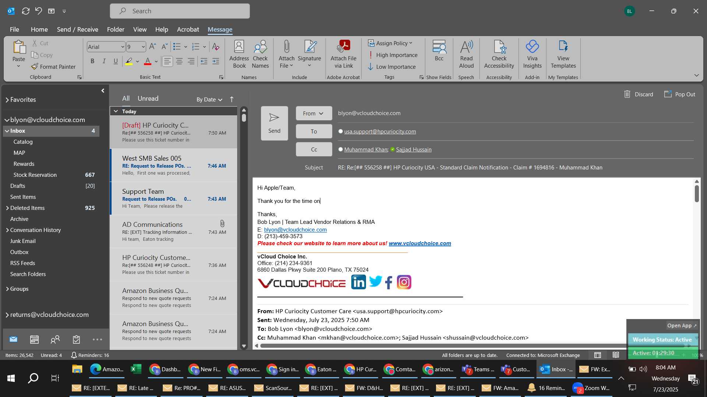Image resolution: width=707 pixels, height=397 pixels.
Task: Open text highlight color swatch
Action: [129, 61]
